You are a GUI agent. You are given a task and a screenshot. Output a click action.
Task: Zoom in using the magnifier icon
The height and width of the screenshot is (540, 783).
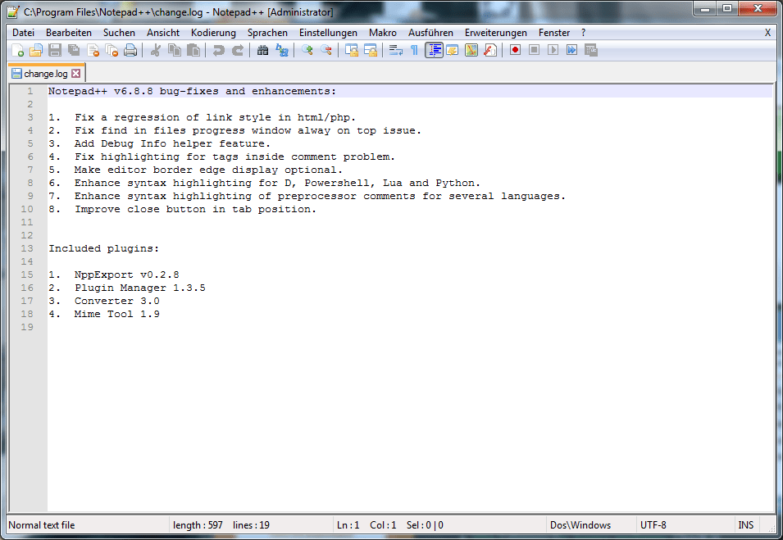(x=305, y=50)
